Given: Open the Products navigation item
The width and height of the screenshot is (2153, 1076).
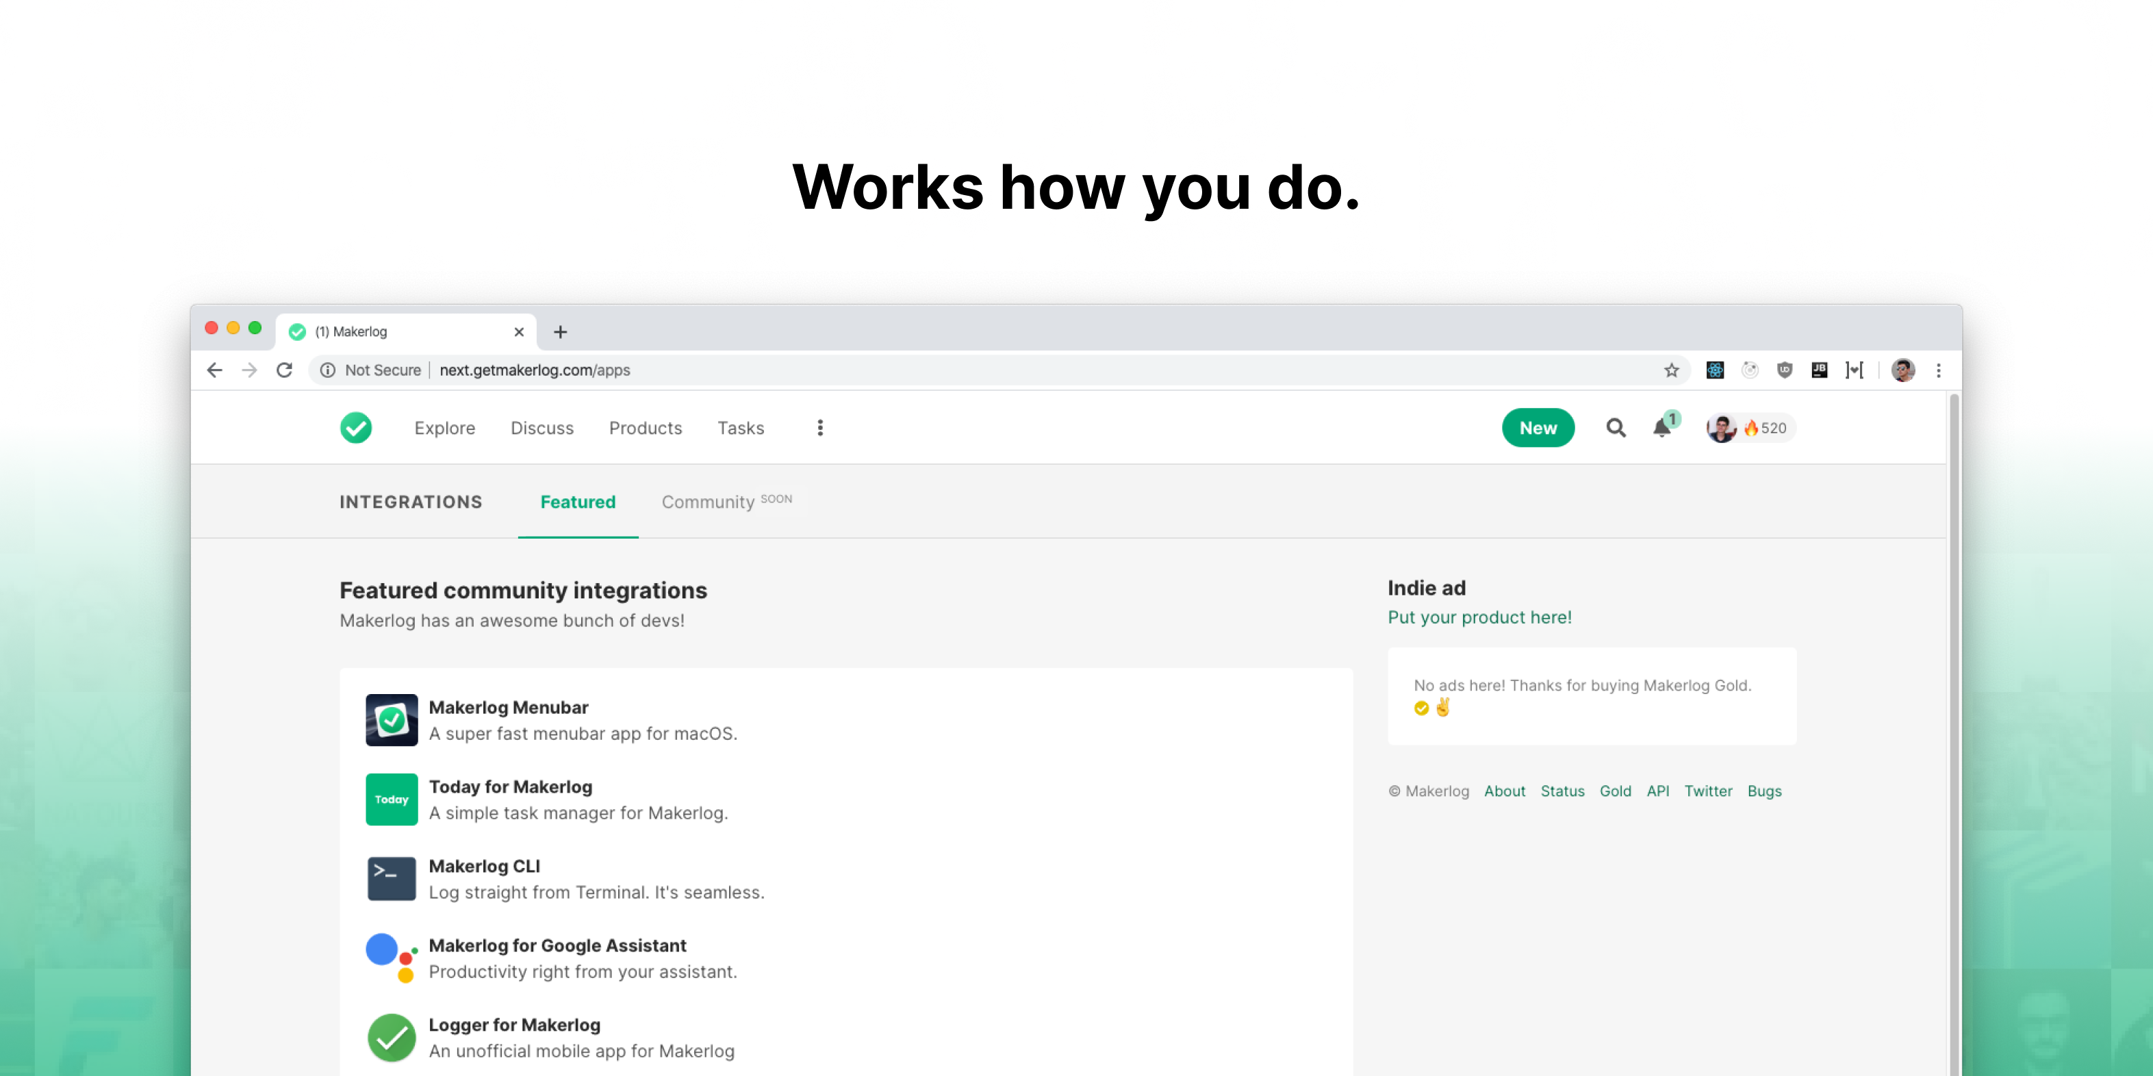Looking at the screenshot, I should click(x=646, y=428).
